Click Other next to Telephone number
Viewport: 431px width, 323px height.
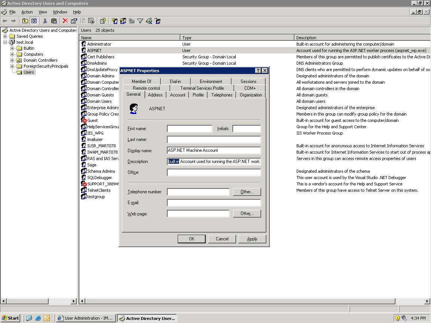(247, 192)
